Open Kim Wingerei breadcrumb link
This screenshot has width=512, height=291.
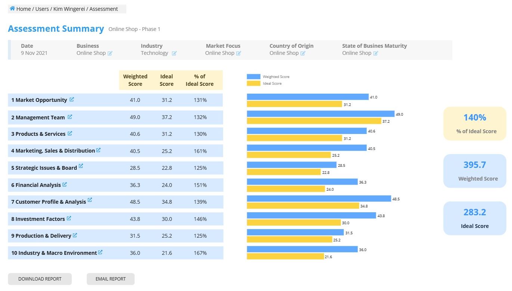click(69, 9)
